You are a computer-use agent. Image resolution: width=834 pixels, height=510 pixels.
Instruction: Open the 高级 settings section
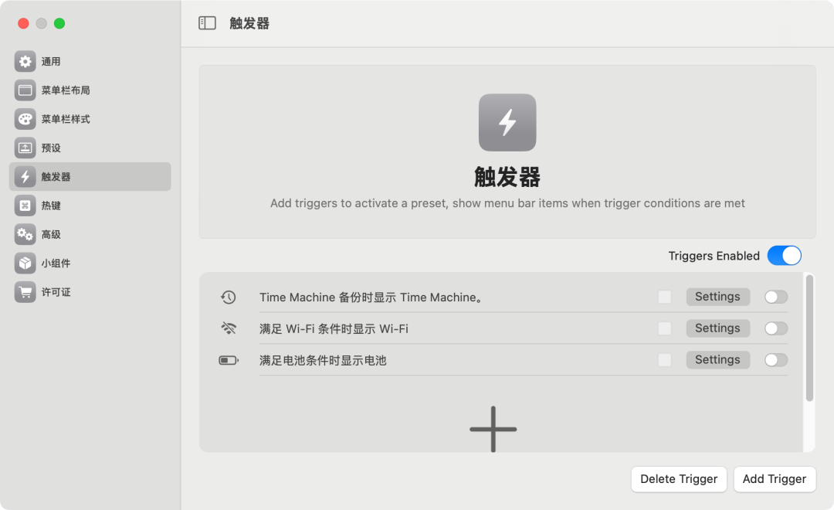click(90, 233)
